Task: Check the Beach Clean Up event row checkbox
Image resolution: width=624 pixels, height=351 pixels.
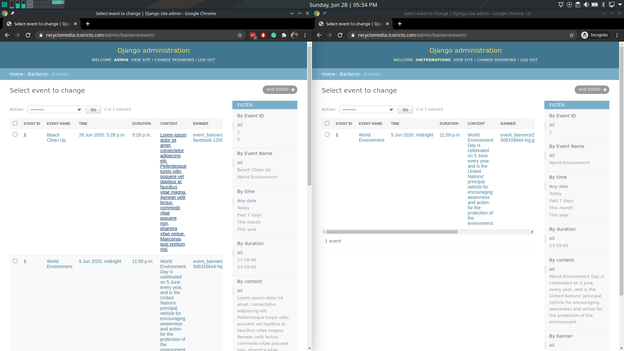Action: [x=15, y=135]
